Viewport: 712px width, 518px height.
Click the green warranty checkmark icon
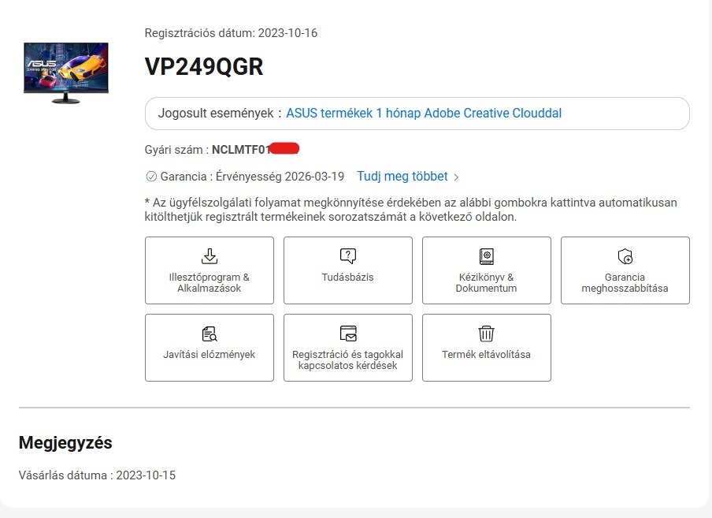point(151,177)
